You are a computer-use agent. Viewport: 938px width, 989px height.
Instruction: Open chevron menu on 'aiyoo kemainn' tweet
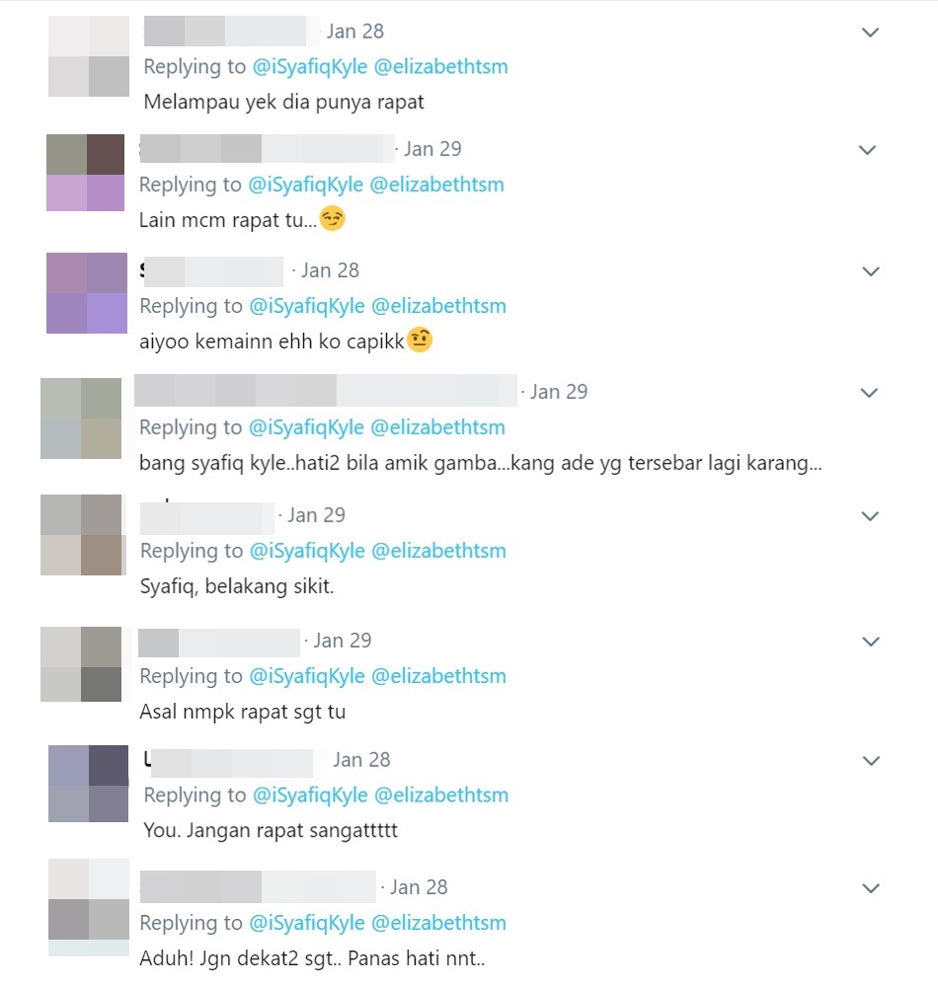tap(871, 271)
